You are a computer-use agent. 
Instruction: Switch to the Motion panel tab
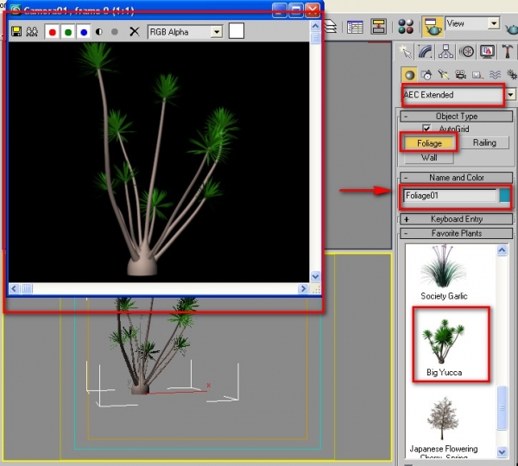tap(467, 52)
